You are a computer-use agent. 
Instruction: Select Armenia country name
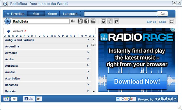pos(11,53)
